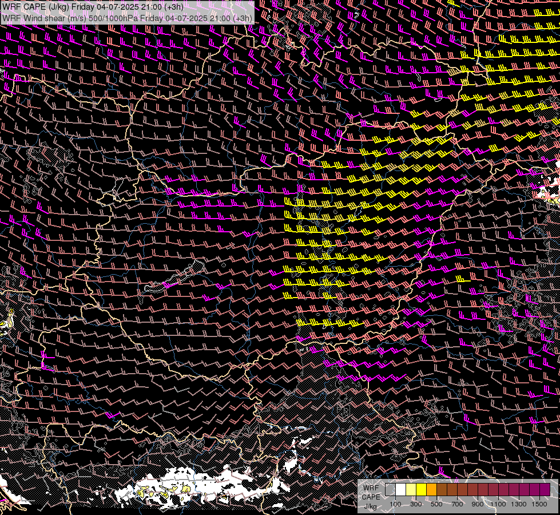Click the legend value 500
Viewport: 560px width, 515px height.
[436, 504]
